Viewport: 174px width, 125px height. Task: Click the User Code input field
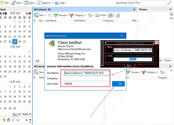(x=87, y=84)
